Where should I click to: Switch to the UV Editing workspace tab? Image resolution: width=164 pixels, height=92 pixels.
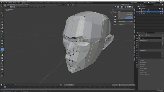click(x=40, y=3)
